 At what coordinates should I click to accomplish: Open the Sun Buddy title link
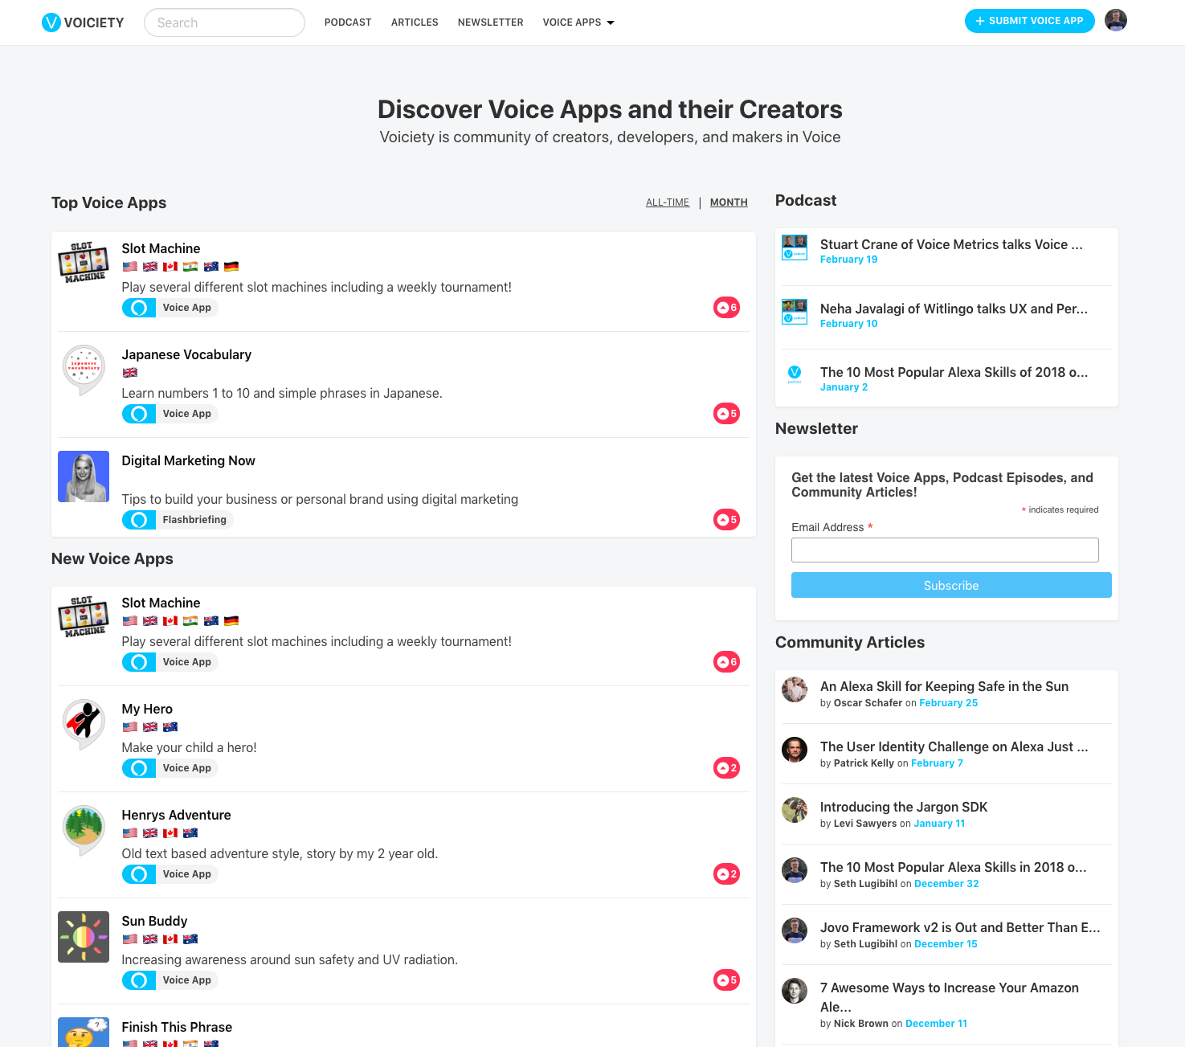point(154,921)
